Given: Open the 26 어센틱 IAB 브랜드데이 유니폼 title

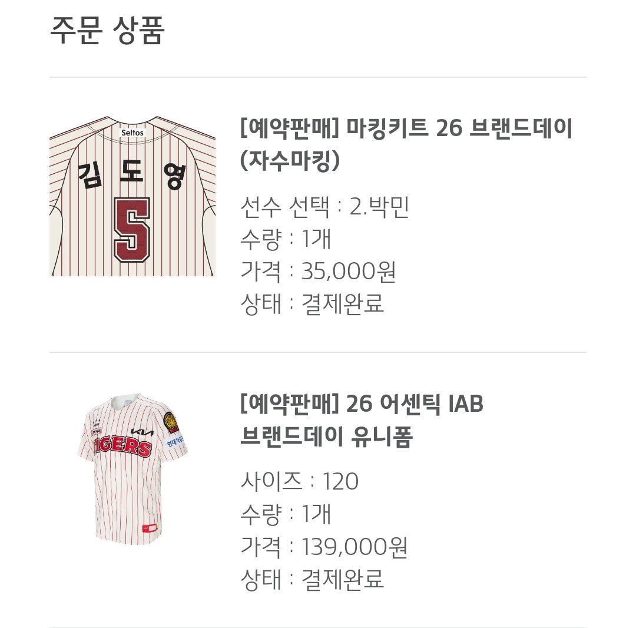Looking at the screenshot, I should point(362,420).
